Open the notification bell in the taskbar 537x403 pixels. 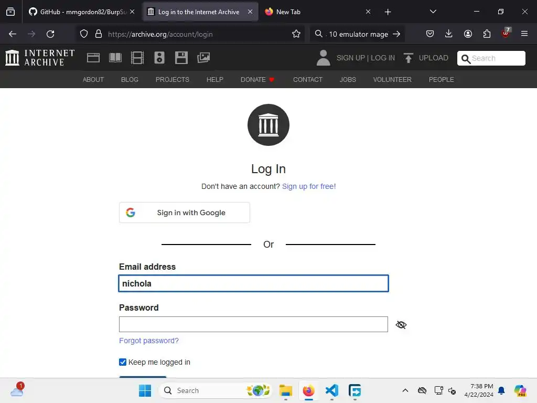(501, 390)
